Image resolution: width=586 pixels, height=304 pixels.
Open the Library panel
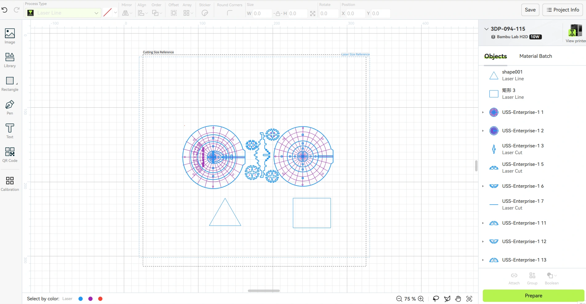pos(10,60)
